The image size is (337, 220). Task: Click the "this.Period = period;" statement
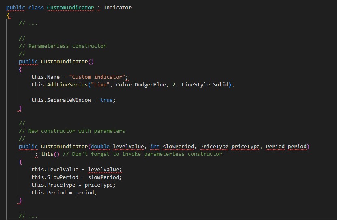click(64, 192)
